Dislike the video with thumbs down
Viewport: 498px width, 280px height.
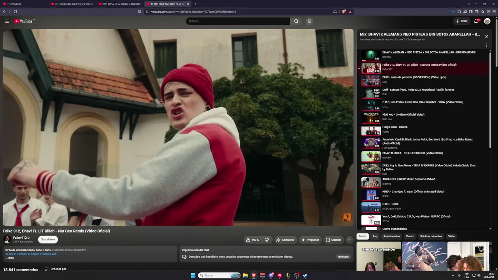point(267,240)
